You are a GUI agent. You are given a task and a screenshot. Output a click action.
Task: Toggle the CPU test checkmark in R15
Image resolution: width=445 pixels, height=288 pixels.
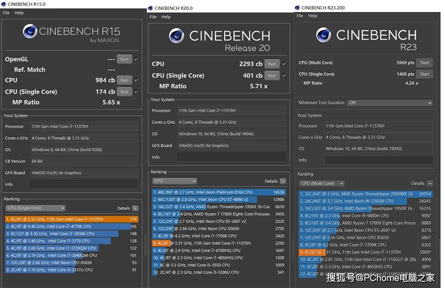137,80
